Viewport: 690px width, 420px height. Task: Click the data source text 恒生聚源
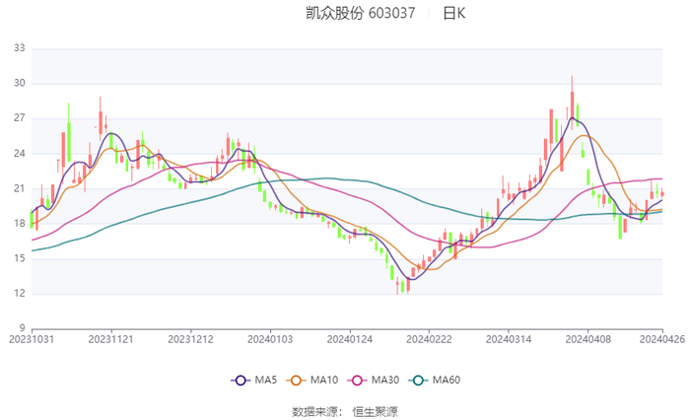coord(375,412)
